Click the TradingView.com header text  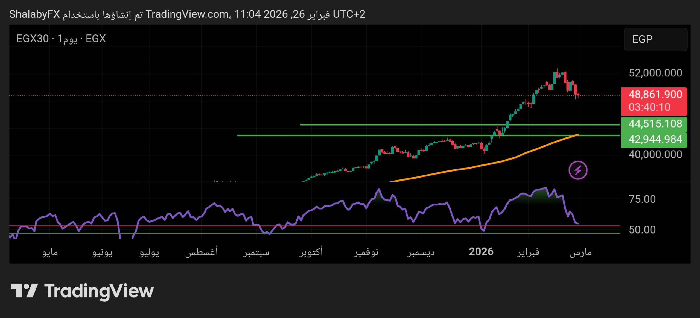(187, 14)
